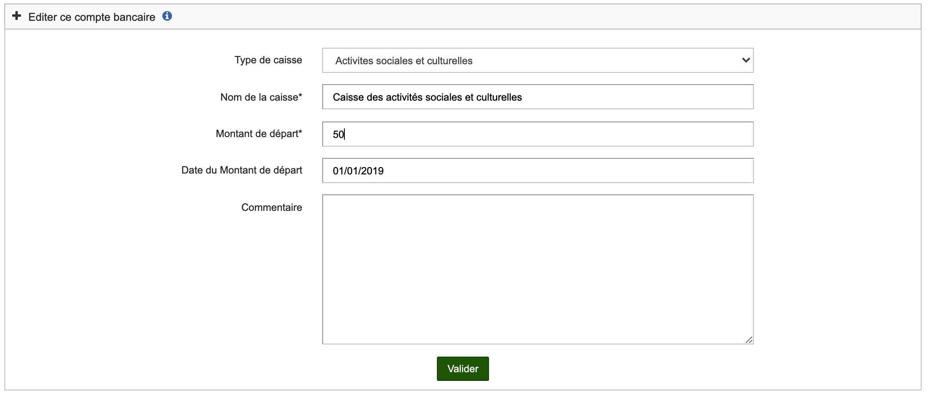This screenshot has width=932, height=400.
Task: Click inside the Commentaire text area
Action: point(537,269)
